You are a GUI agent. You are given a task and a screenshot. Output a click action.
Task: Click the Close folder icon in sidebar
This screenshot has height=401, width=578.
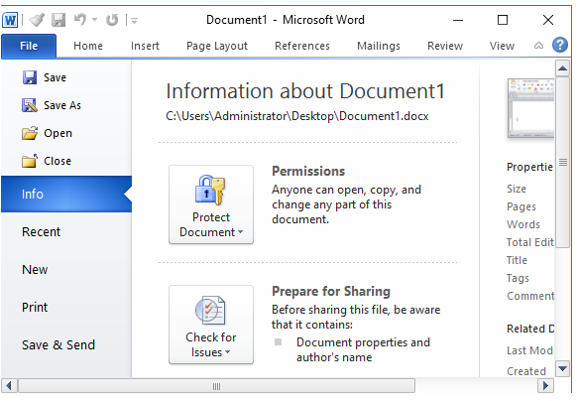(30, 161)
